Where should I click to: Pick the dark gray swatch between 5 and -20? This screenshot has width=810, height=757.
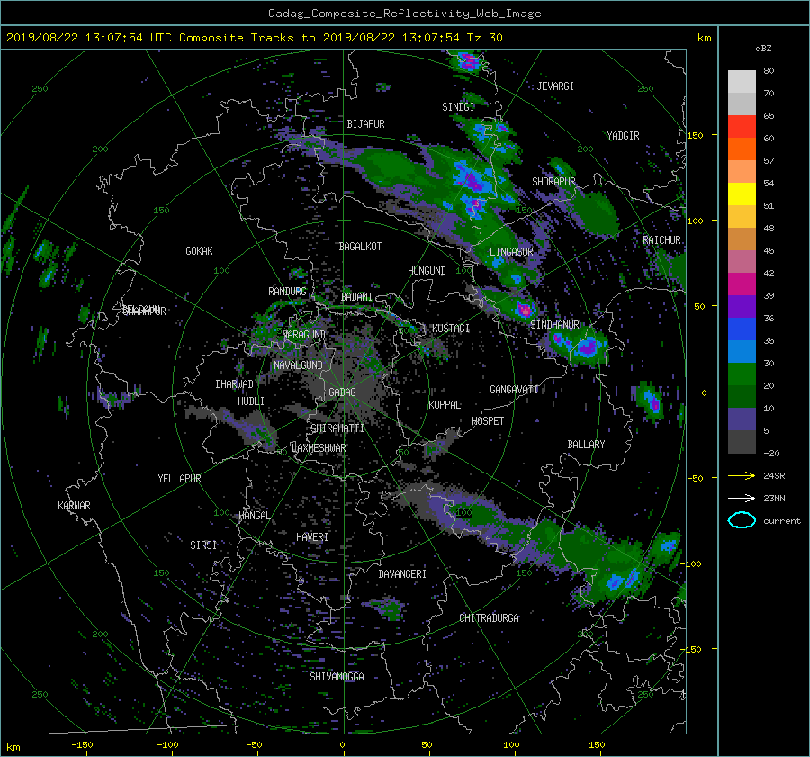[x=742, y=442]
